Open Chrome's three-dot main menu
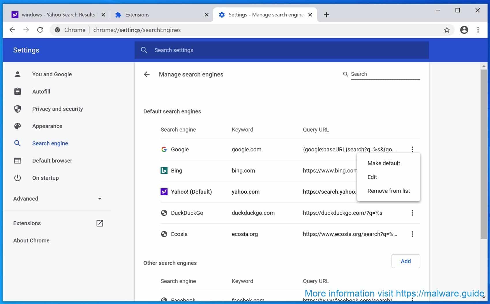The width and height of the screenshot is (490, 304). point(478,30)
